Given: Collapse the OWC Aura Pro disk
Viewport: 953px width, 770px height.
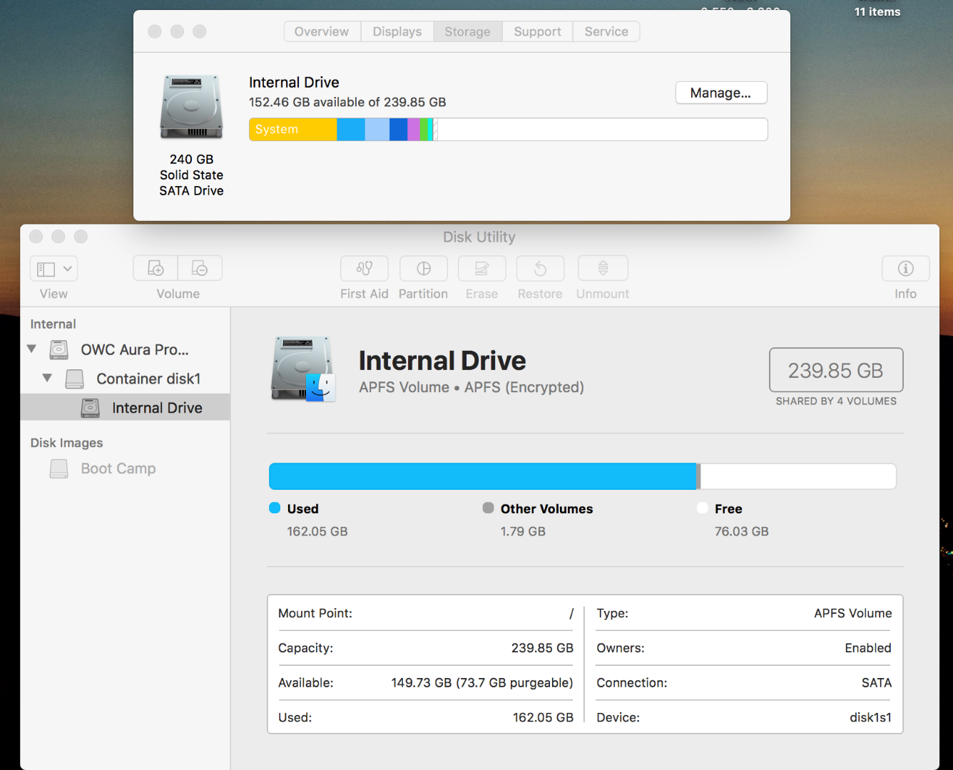Looking at the screenshot, I should pos(31,349).
